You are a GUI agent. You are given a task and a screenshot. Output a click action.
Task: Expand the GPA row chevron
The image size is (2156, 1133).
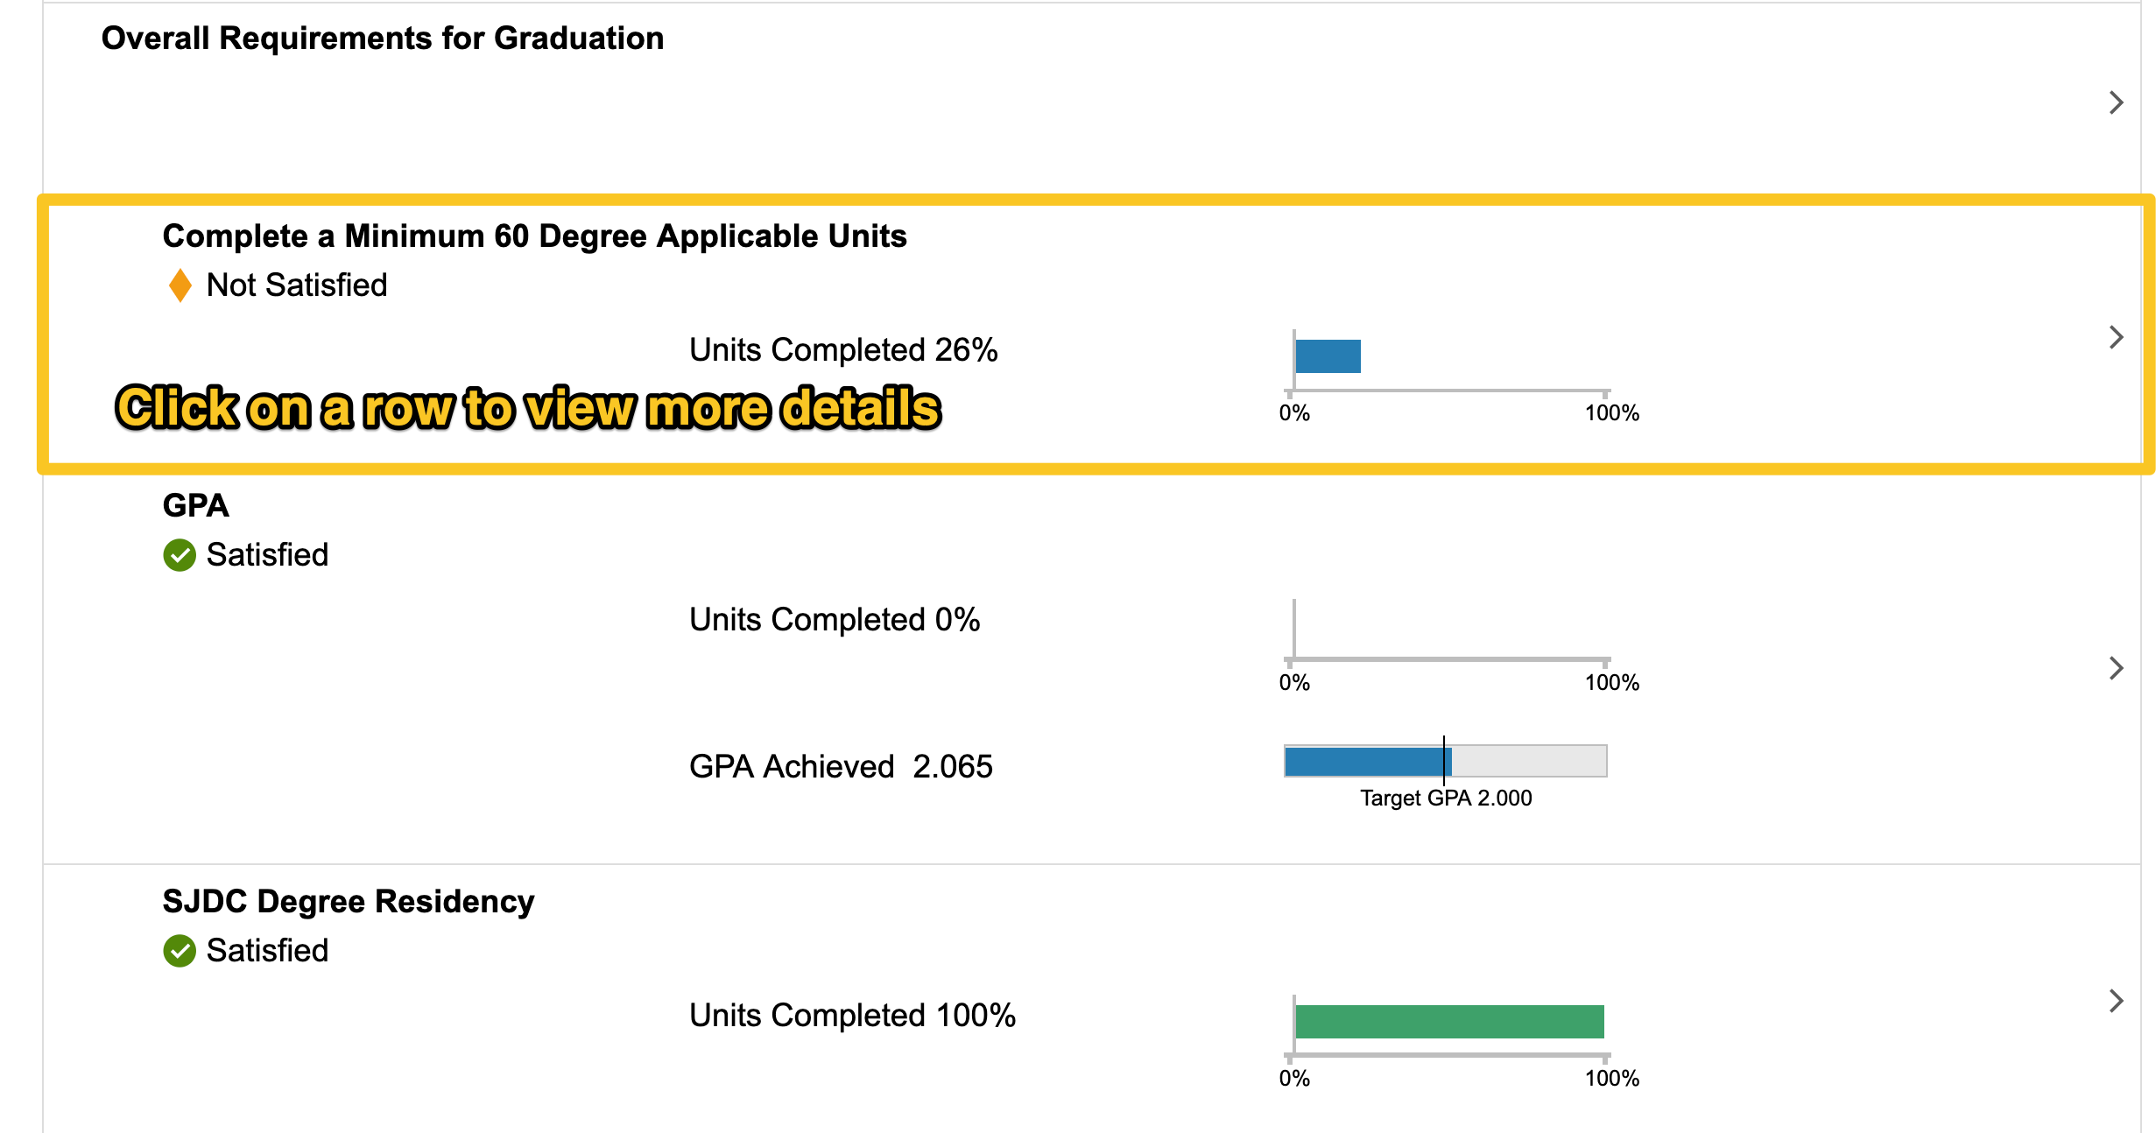point(2116,668)
